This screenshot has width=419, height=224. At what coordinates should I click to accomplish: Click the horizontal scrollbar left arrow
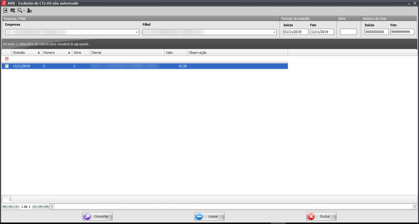pos(52,207)
